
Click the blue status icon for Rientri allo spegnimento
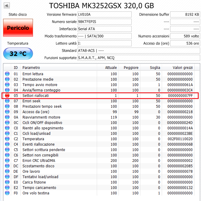pyautogui.click(x=7, y=128)
